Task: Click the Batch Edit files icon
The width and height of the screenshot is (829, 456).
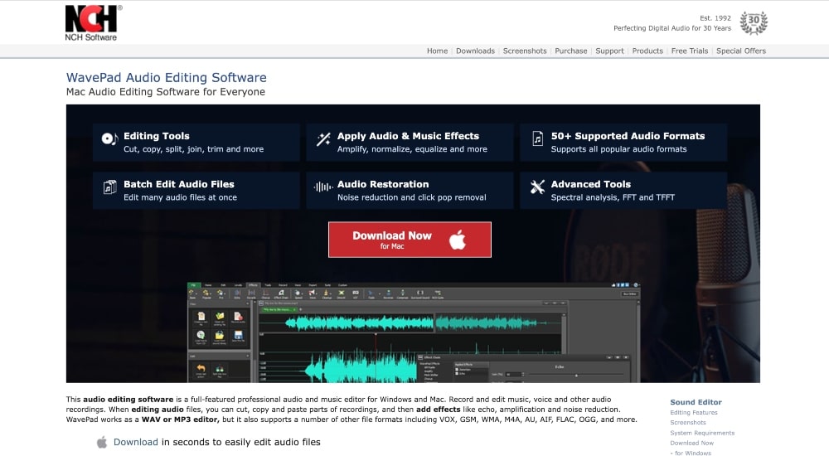Action: [x=109, y=187]
